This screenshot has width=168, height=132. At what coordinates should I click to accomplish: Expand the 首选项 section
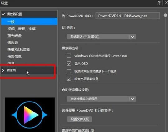tap(29, 70)
